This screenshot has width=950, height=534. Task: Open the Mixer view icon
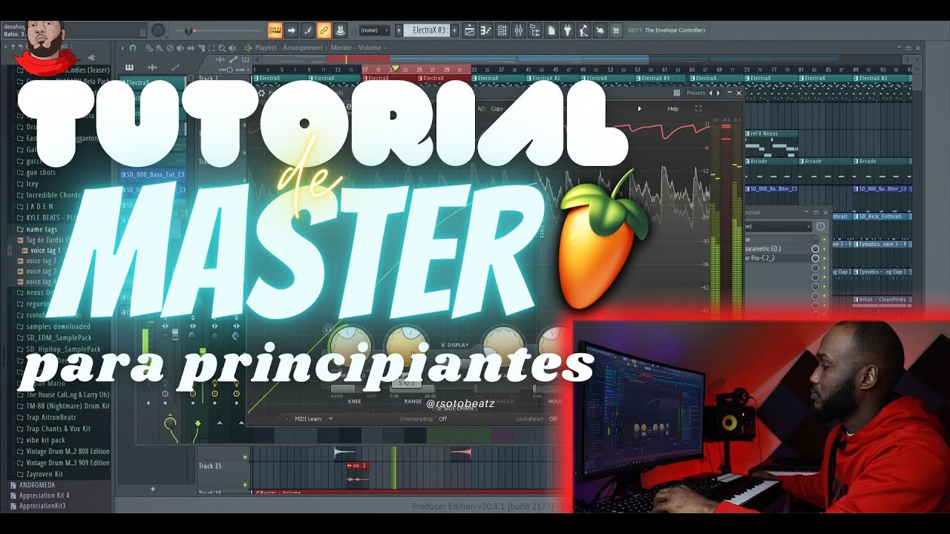(519, 30)
